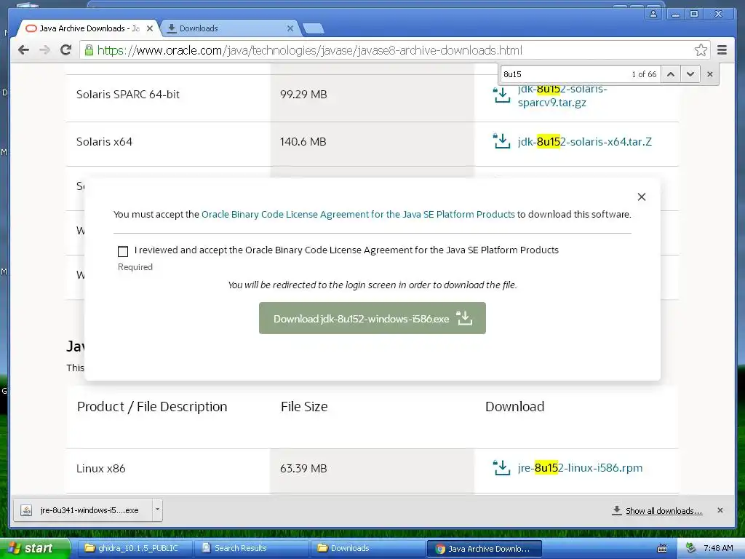
Task: Click the File Size column header
Action: 304,406
